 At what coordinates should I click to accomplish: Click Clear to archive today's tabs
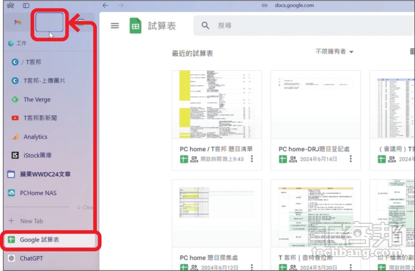tap(85, 207)
